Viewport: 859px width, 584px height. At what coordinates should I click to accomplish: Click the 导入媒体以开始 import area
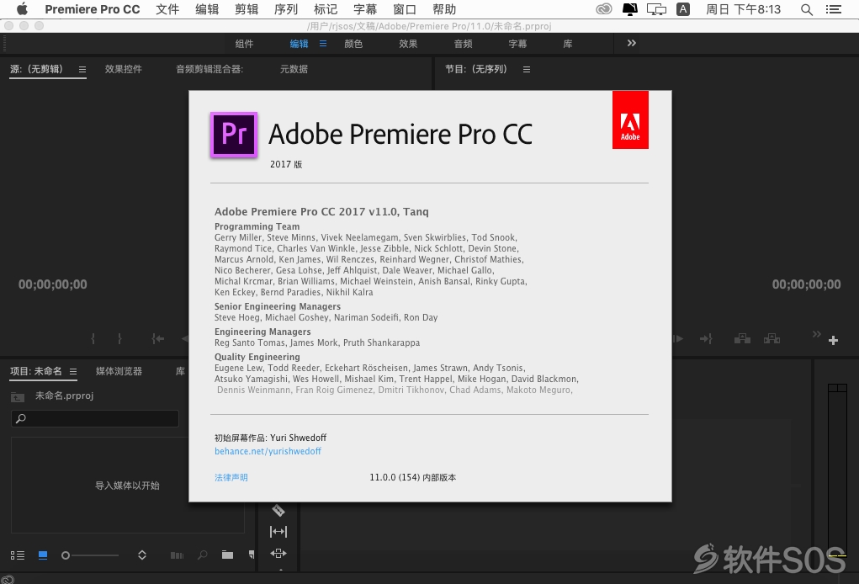click(127, 486)
